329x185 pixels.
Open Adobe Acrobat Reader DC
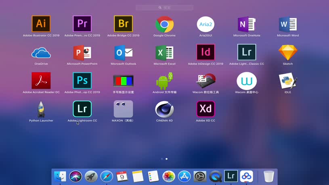pos(41,81)
